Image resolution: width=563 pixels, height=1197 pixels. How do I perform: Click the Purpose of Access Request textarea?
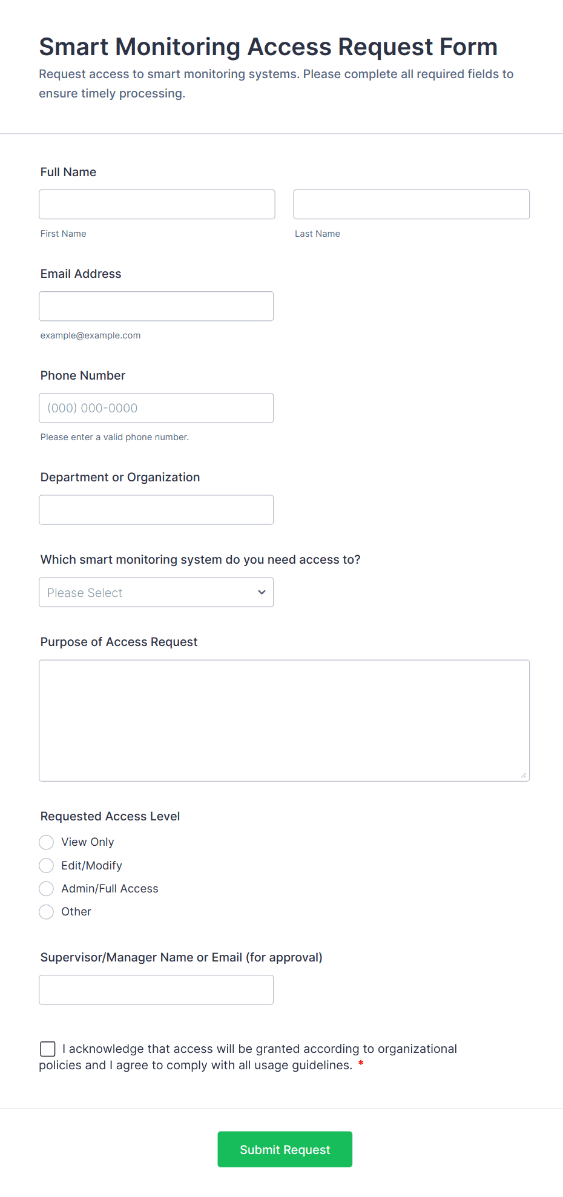point(284,720)
